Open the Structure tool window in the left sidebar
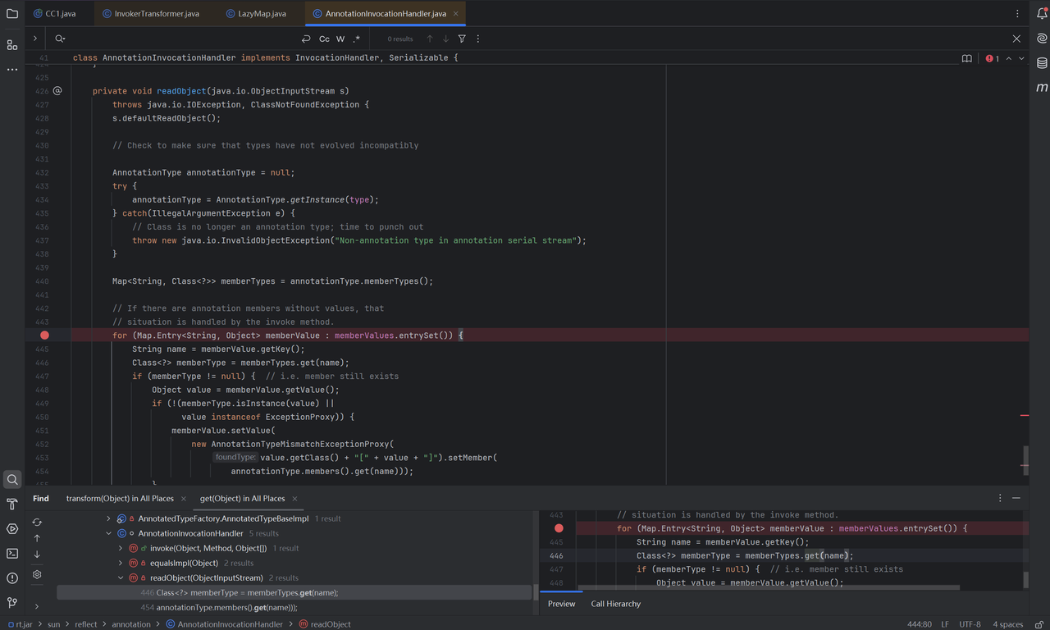1050x630 pixels. [x=12, y=45]
